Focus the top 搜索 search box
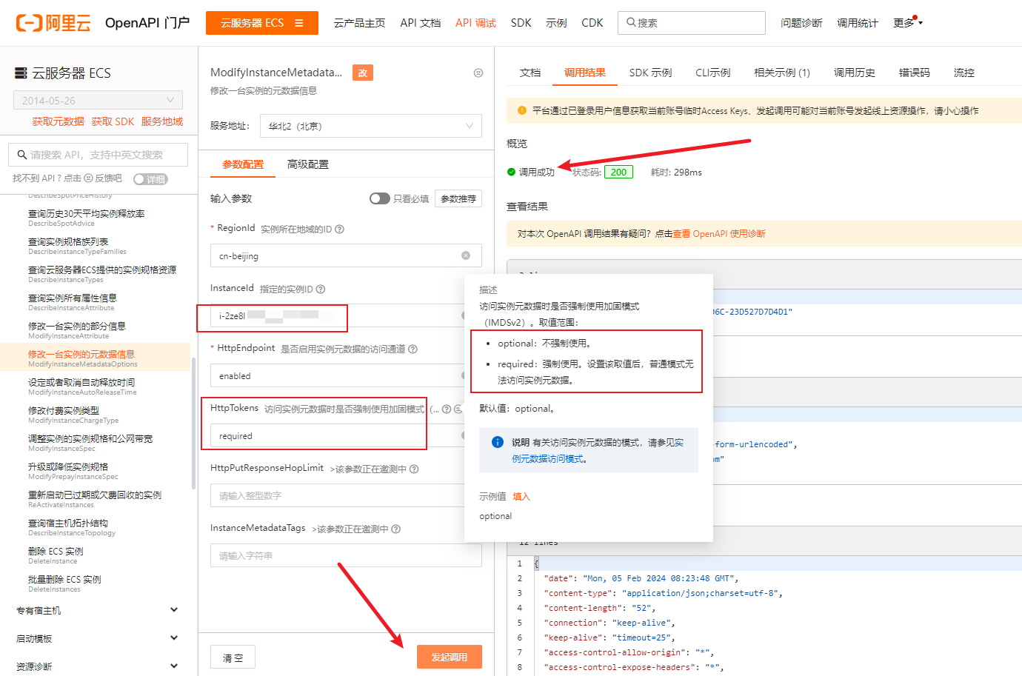 [692, 23]
